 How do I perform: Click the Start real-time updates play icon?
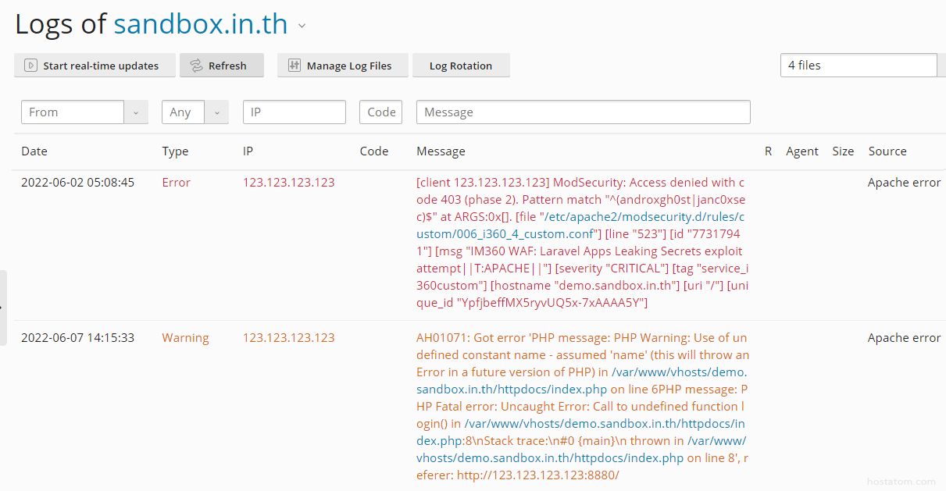pos(30,66)
